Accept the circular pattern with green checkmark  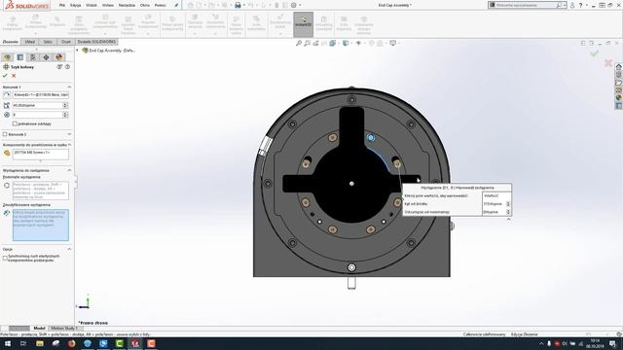(x=5, y=76)
